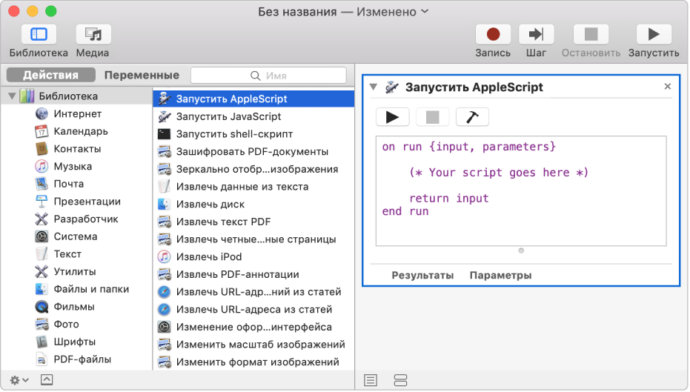This screenshot has width=690, height=392.
Task: Select the Извлечь URL-адр...ний из статей action
Action: [253, 292]
